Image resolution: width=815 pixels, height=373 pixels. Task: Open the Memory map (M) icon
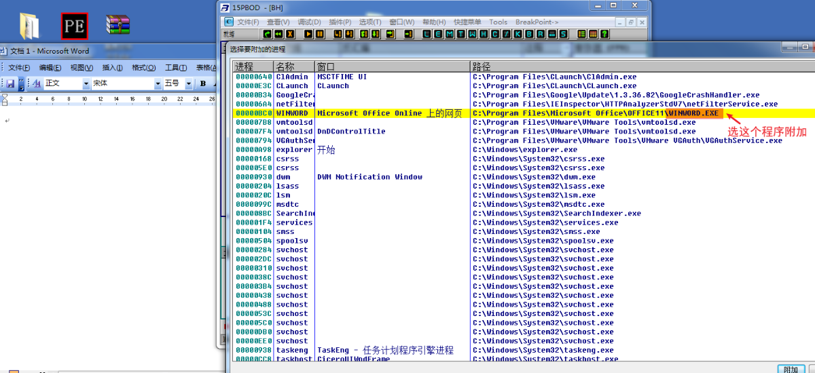(x=450, y=34)
